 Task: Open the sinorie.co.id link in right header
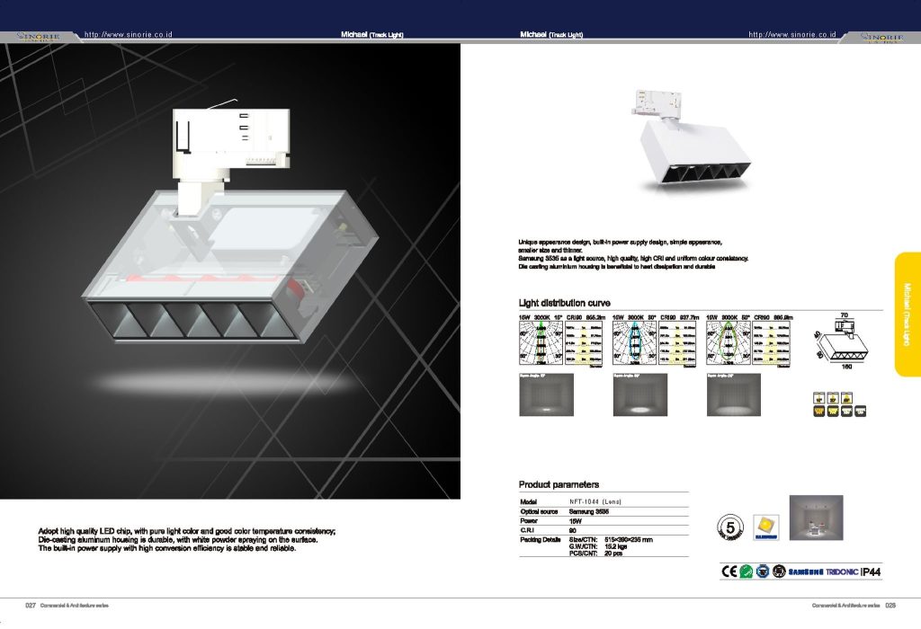pyautogui.click(x=792, y=34)
